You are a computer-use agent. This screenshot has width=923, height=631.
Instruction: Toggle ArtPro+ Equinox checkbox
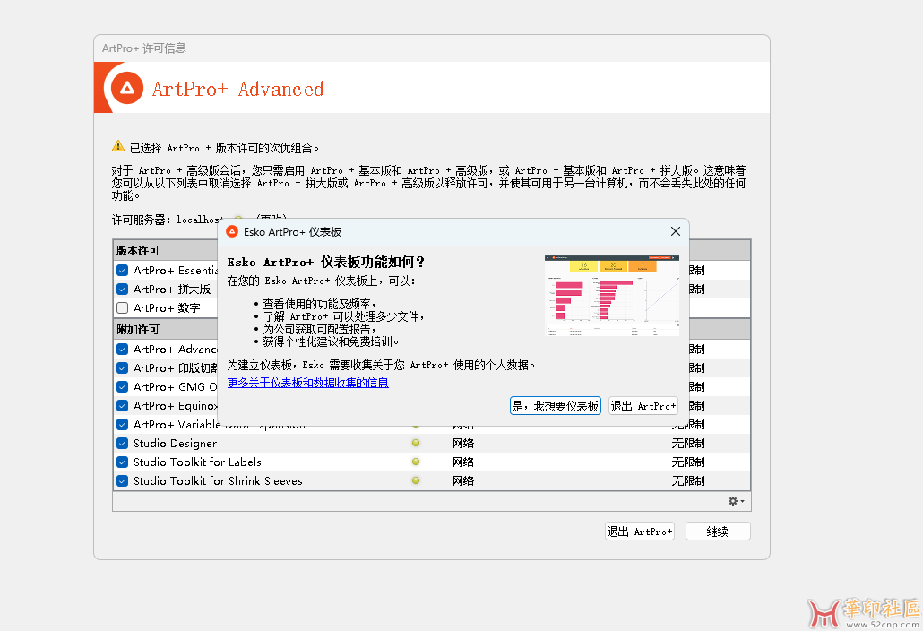coord(123,405)
